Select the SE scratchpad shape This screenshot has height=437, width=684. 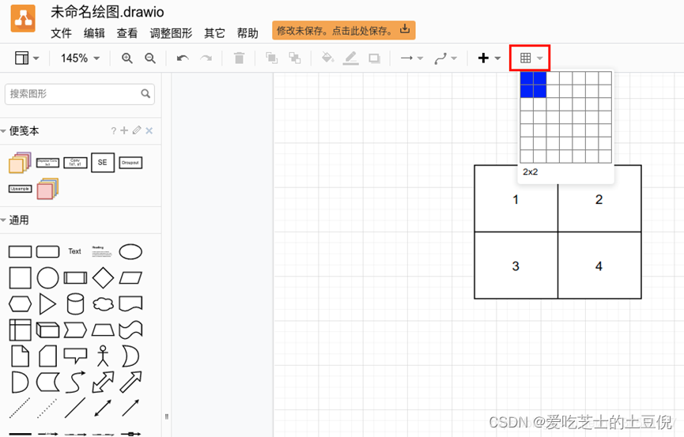pos(103,162)
